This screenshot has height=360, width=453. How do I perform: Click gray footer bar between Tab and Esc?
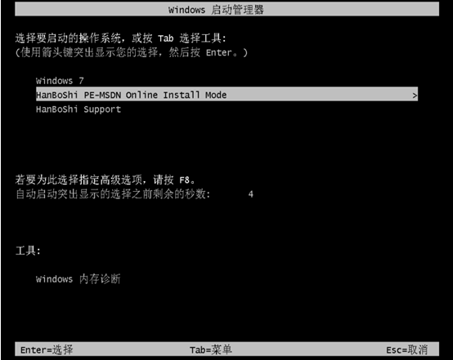click(309, 349)
